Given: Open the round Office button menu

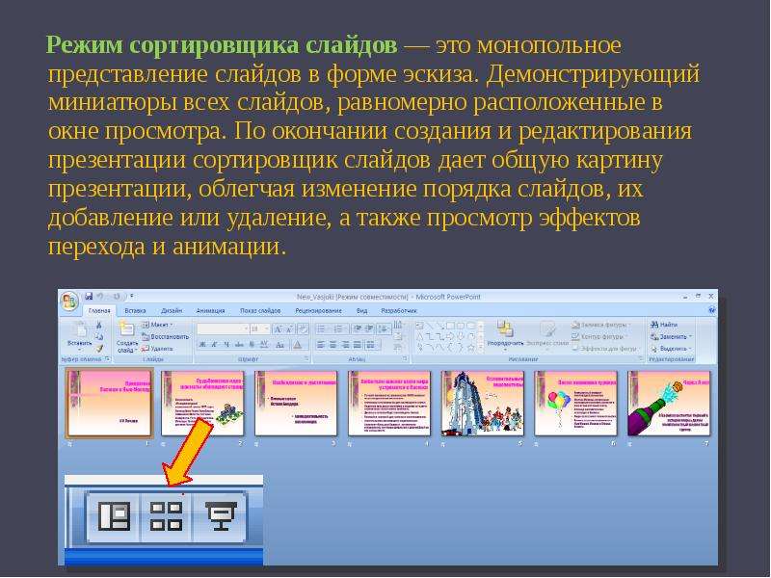Looking at the screenshot, I should pyautogui.click(x=69, y=302).
